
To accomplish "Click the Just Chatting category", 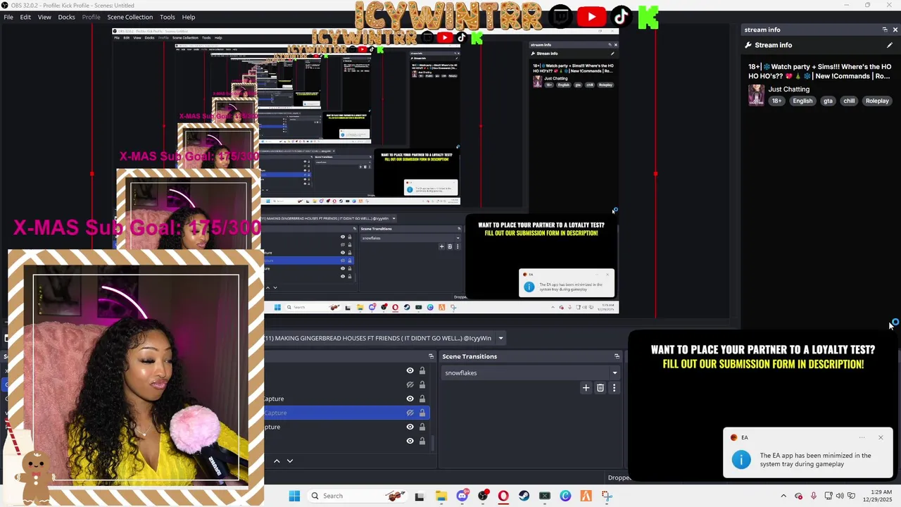I will (789, 89).
